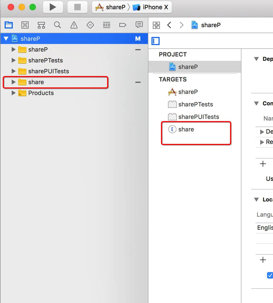
Task: Click shareP in the editor jump bar
Action: [206, 25]
